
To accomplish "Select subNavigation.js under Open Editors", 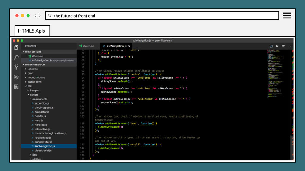I will 49,60.
